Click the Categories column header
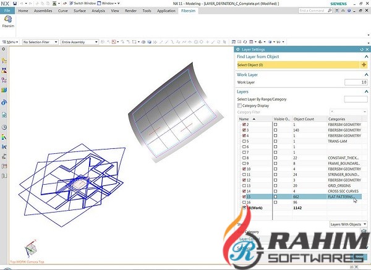 (344, 119)
